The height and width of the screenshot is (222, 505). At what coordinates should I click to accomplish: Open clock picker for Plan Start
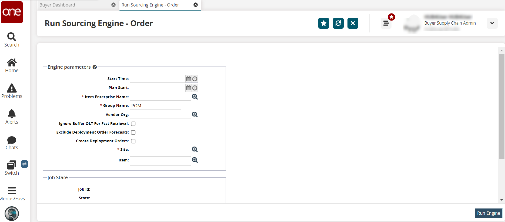[195, 88]
